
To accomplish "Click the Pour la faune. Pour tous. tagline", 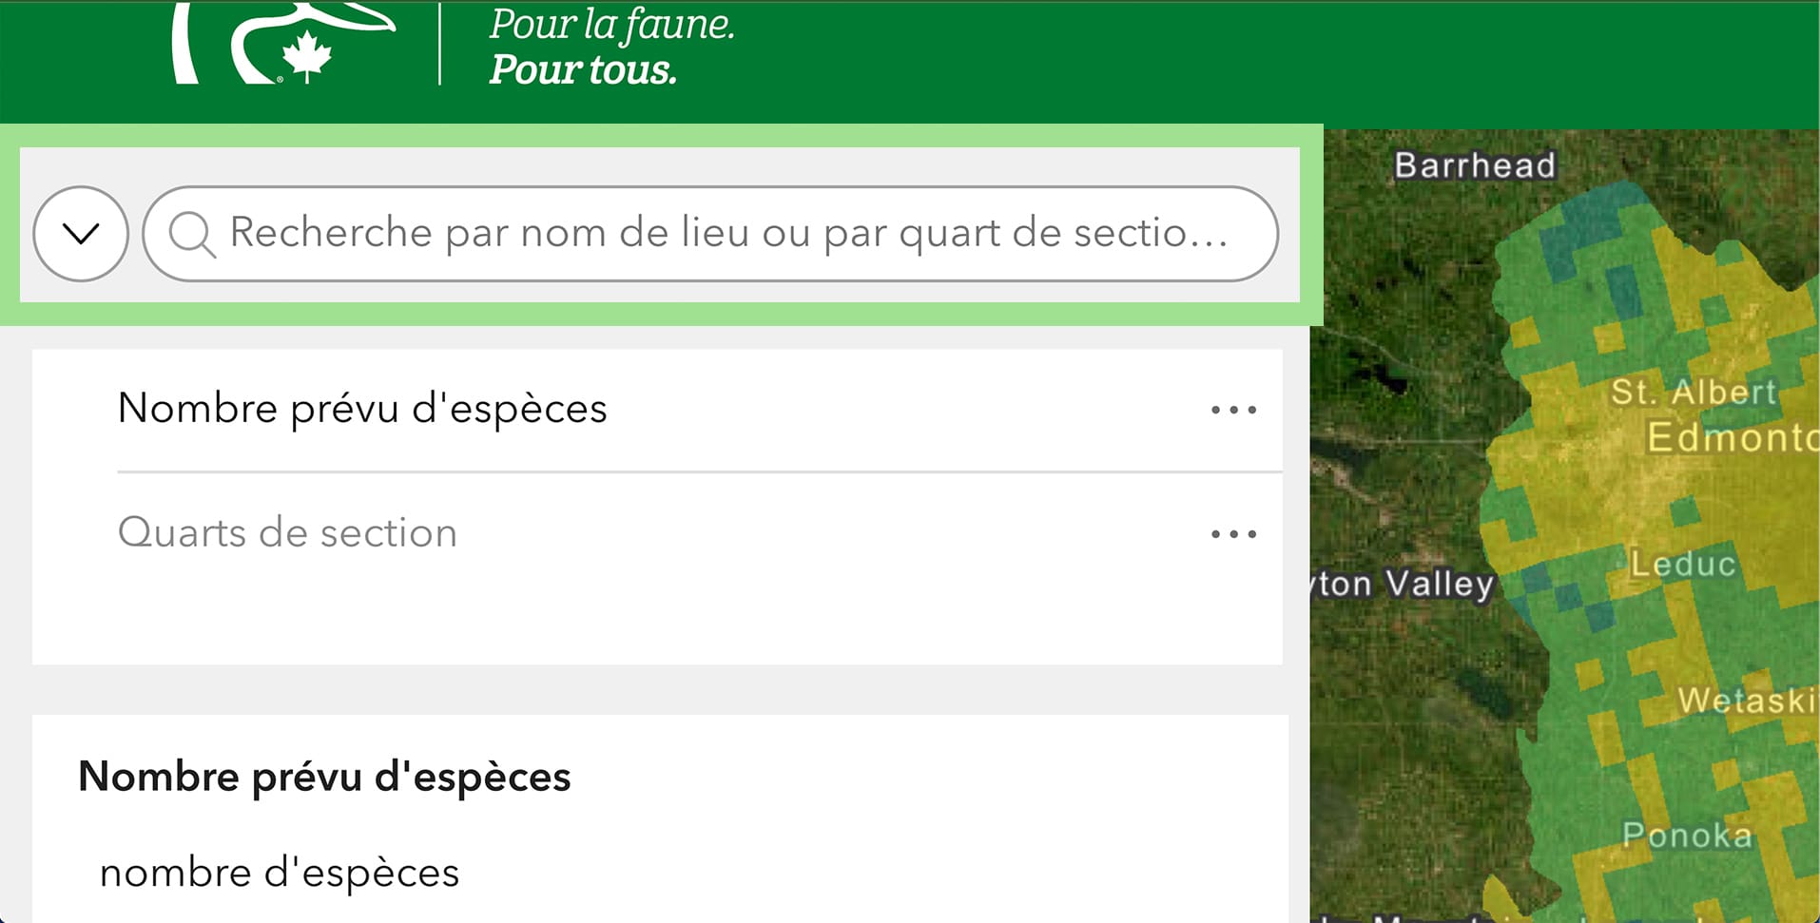I will (x=611, y=47).
